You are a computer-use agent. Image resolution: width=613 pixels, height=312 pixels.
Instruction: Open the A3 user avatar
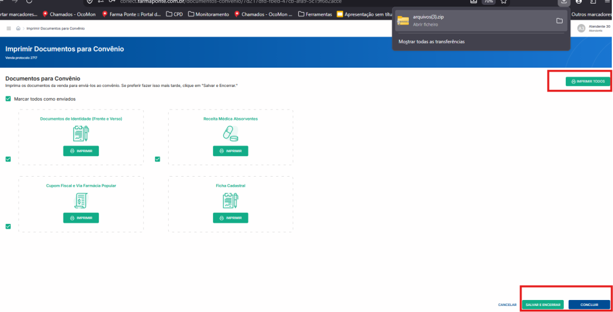click(x=581, y=28)
